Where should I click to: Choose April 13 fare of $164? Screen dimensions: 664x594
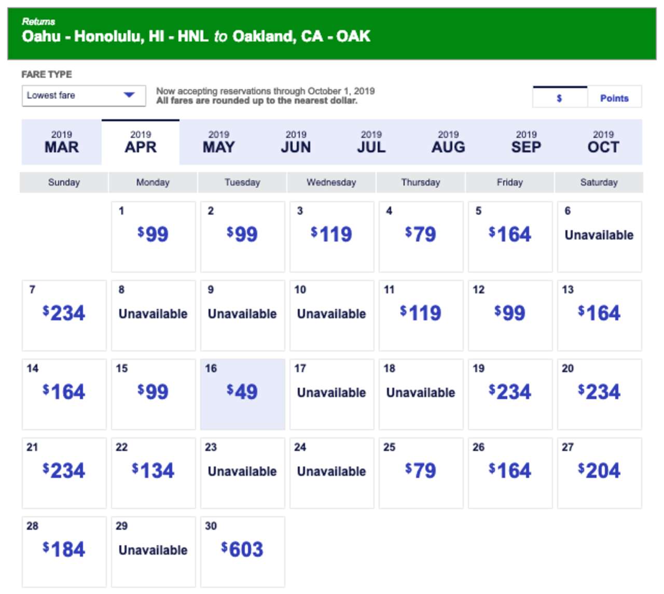pos(600,316)
